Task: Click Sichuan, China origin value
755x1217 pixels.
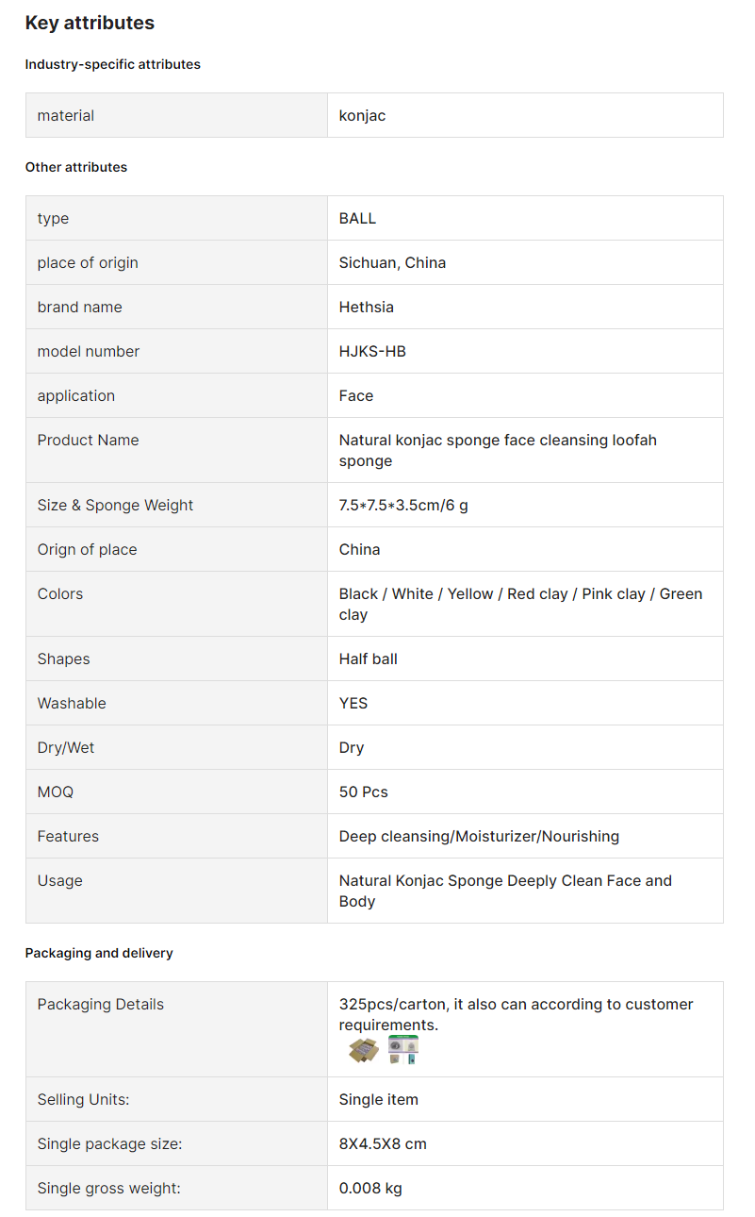Action: (392, 262)
